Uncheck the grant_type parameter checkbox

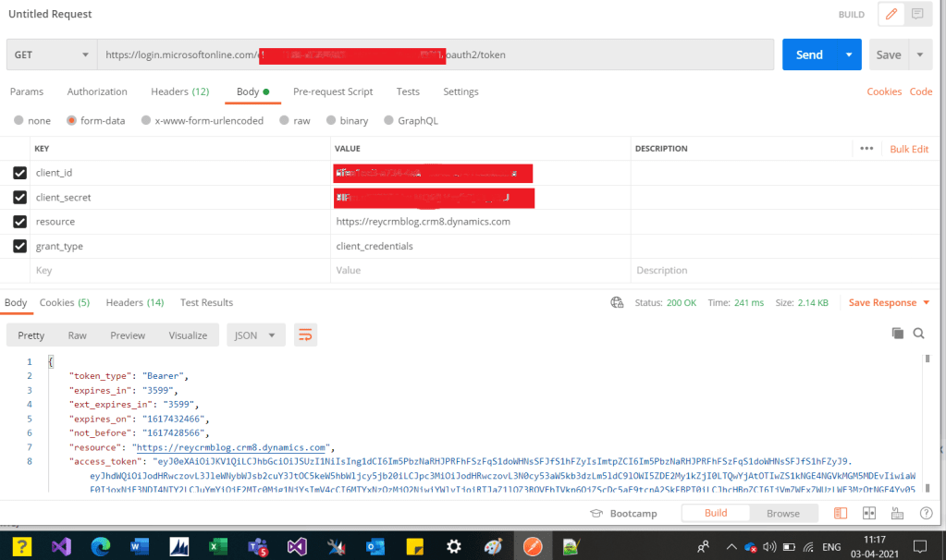pyautogui.click(x=19, y=247)
